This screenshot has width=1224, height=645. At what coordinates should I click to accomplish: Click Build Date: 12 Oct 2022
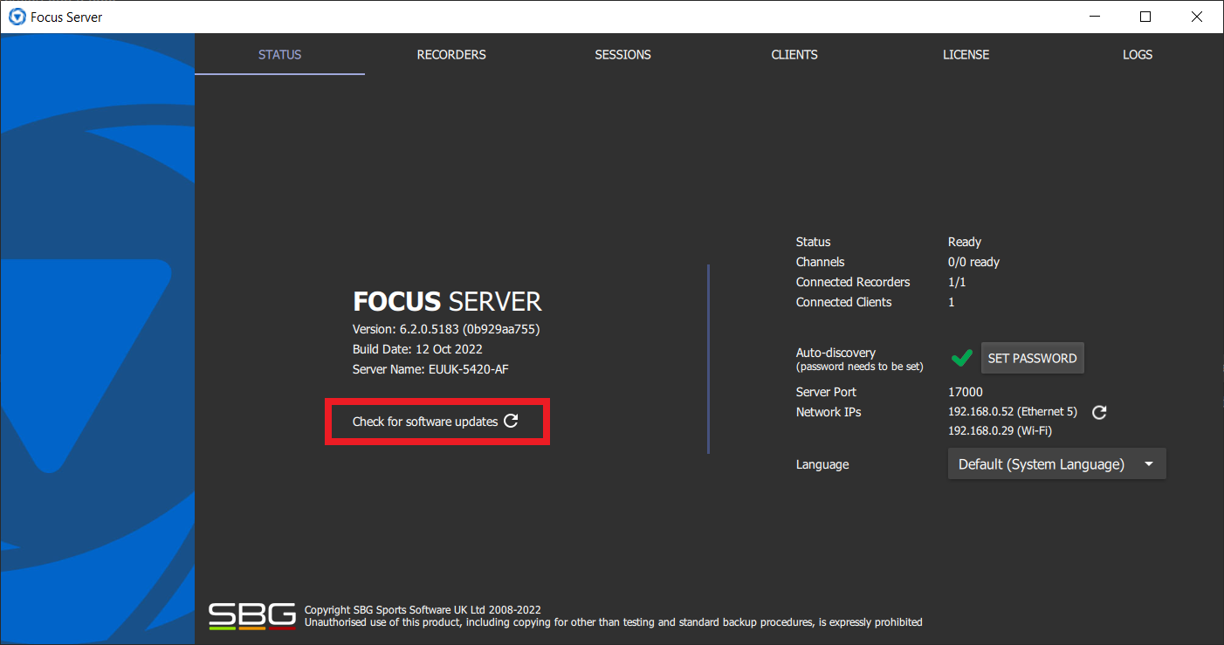pos(417,349)
